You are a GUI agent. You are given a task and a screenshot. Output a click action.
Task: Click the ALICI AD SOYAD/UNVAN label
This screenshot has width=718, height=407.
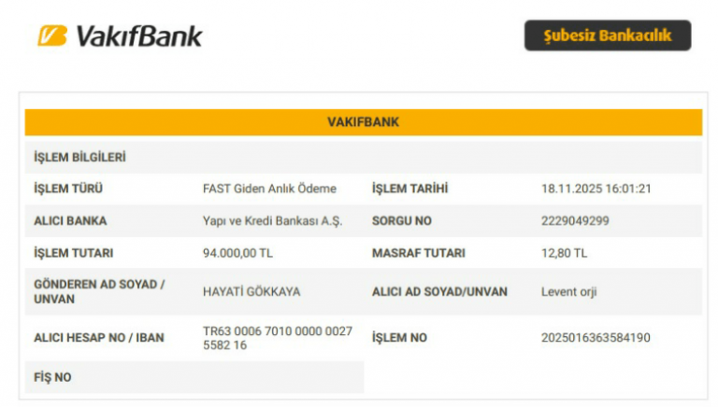coord(439,292)
